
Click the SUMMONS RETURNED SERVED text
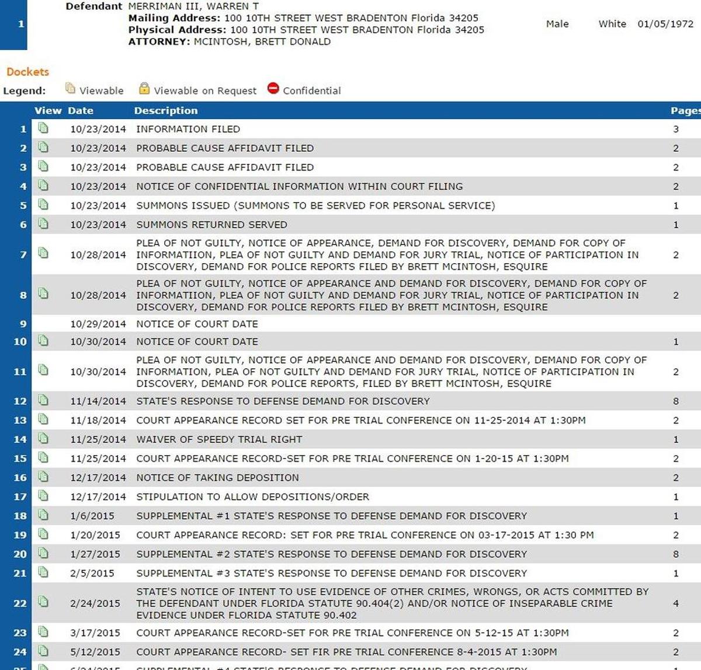pyautogui.click(x=211, y=225)
